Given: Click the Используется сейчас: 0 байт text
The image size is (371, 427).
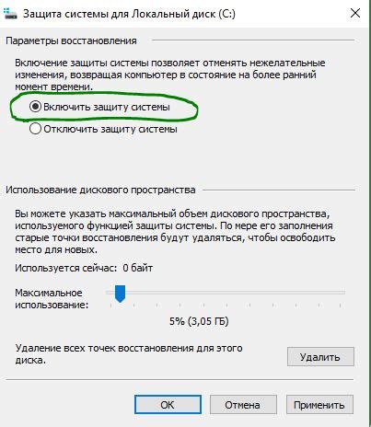Looking at the screenshot, I should (84, 268).
